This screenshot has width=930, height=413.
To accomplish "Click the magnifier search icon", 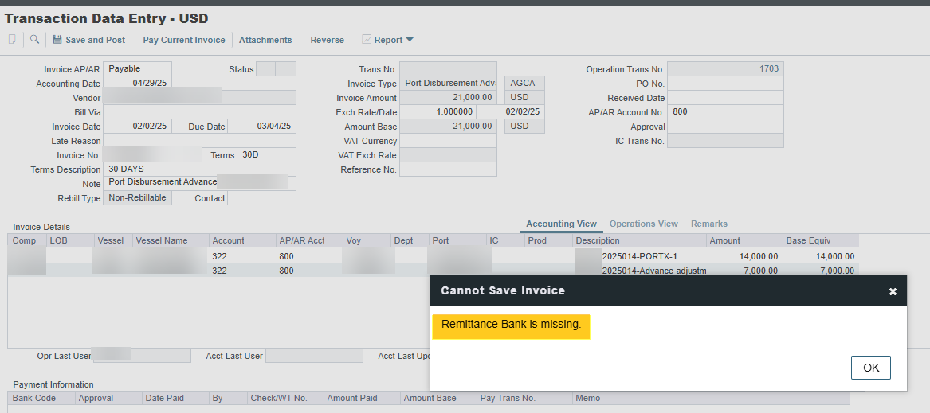I will (x=34, y=39).
